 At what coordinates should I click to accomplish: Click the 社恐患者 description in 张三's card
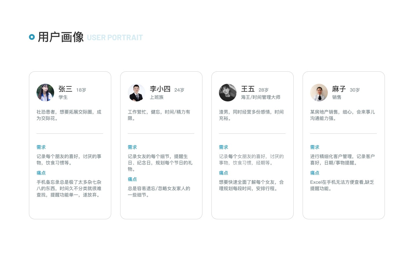pos(69,115)
